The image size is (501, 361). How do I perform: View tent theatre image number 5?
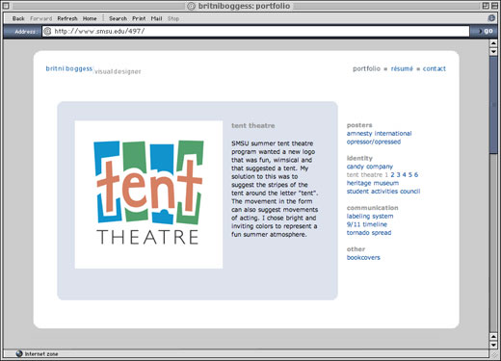410,174
